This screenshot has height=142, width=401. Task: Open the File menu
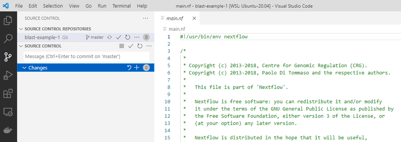click(19, 6)
